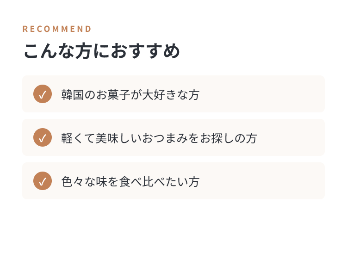Click the word 韓国 in first item
Screen dimensions: 347x259
coord(73,95)
